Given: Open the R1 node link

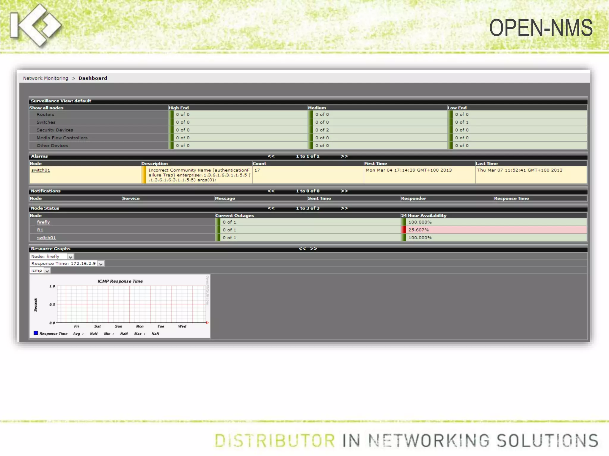Looking at the screenshot, I should point(40,230).
